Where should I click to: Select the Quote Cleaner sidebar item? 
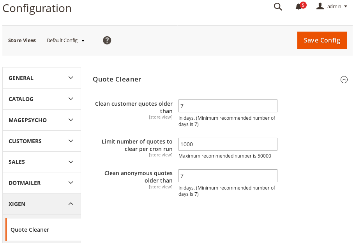(x=43, y=230)
